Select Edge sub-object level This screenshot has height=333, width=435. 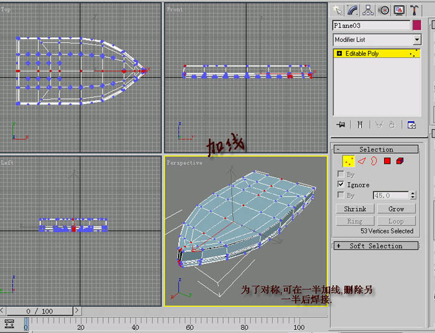[x=362, y=161]
